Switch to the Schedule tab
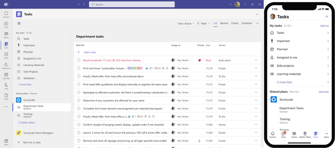Viewport: 335px width, 148px height. click(246, 23)
